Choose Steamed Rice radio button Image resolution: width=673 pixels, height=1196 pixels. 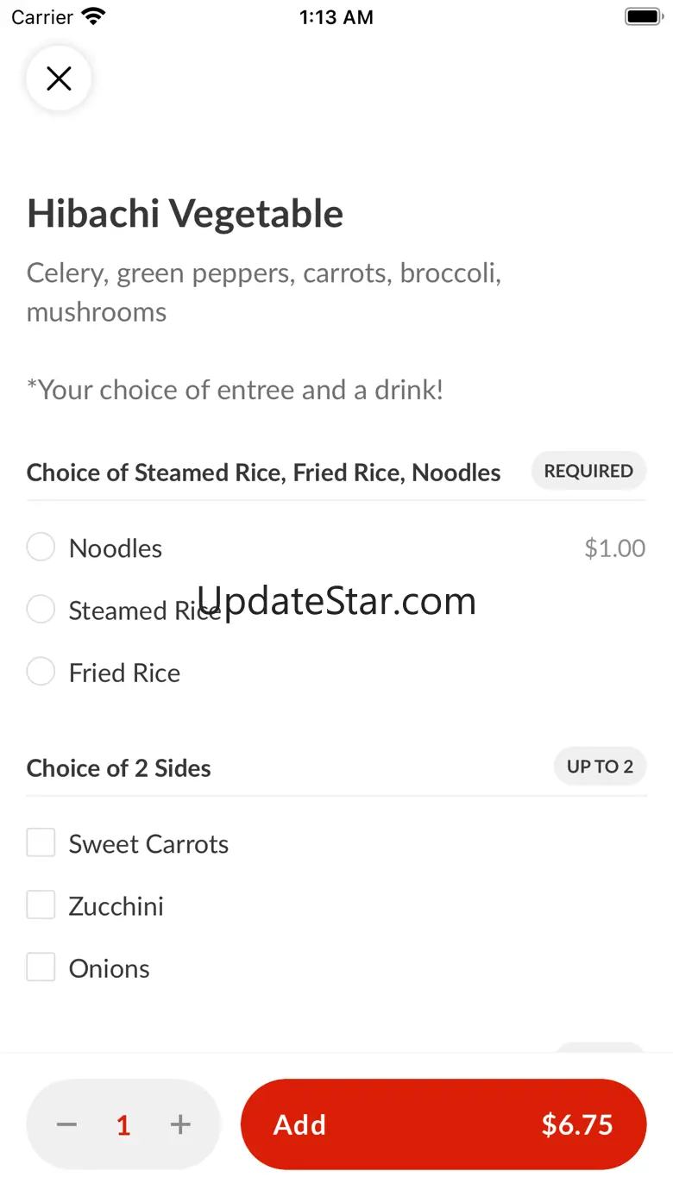[x=41, y=610]
